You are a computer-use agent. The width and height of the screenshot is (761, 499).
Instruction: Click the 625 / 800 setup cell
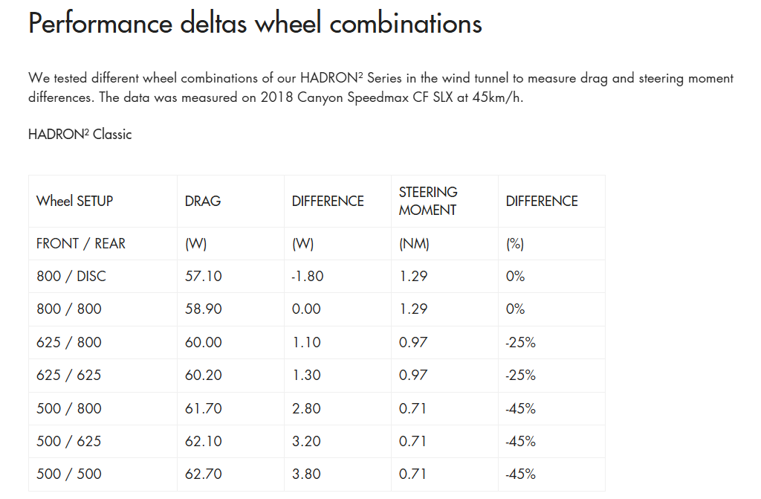click(x=69, y=342)
